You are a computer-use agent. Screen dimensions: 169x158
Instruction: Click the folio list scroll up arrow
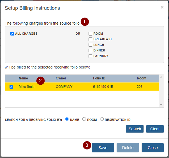click(x=161, y=77)
